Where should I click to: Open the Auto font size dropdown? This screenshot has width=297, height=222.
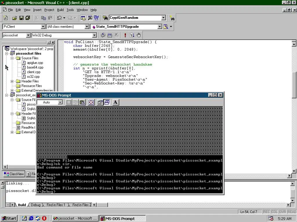click(60, 102)
